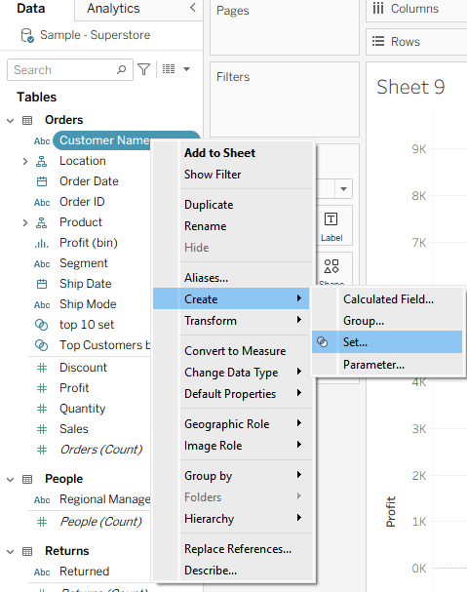Viewport: 467px width, 592px height.
Task: Expand the Location hierarchy
Action: click(x=25, y=162)
